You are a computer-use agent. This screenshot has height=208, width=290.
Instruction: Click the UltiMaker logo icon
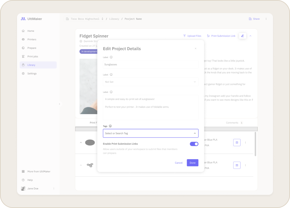pyautogui.click(x=23, y=19)
